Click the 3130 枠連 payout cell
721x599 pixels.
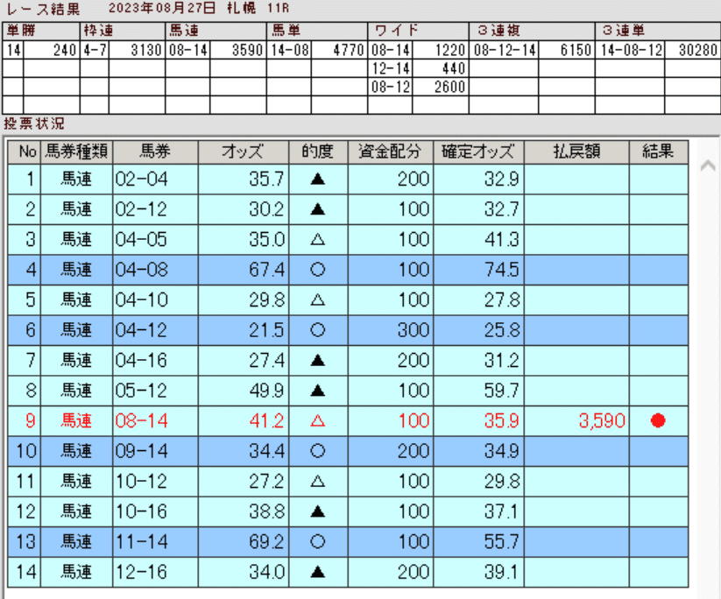click(x=137, y=50)
